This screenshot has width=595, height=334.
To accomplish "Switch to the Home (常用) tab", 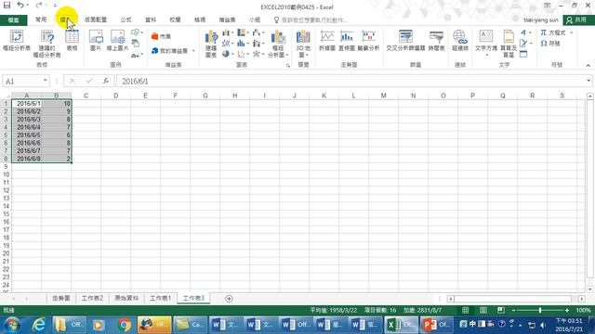I will pyautogui.click(x=41, y=19).
